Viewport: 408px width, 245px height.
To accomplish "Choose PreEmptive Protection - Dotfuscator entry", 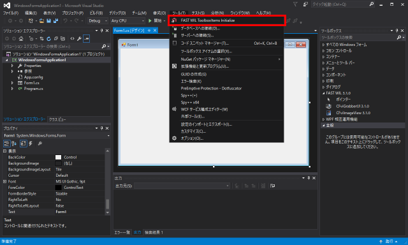I will point(226,88).
